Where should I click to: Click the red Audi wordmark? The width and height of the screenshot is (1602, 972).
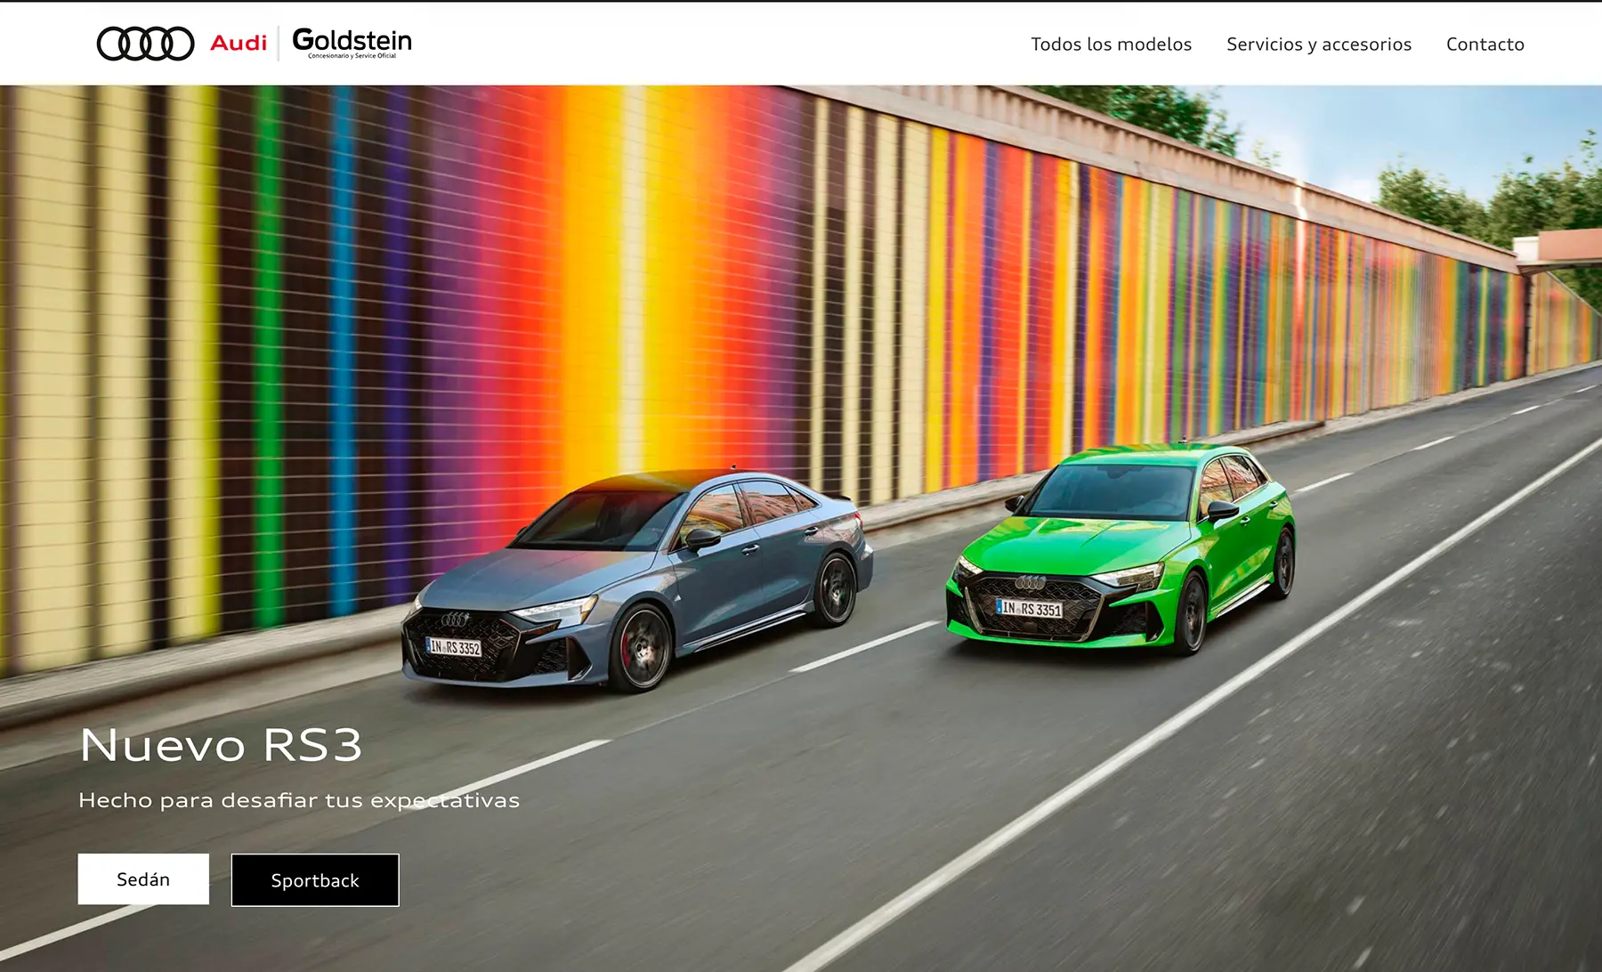point(239,43)
